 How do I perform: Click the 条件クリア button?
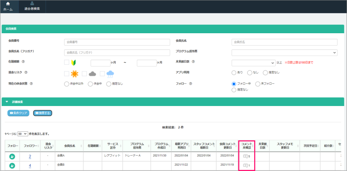point(18,113)
